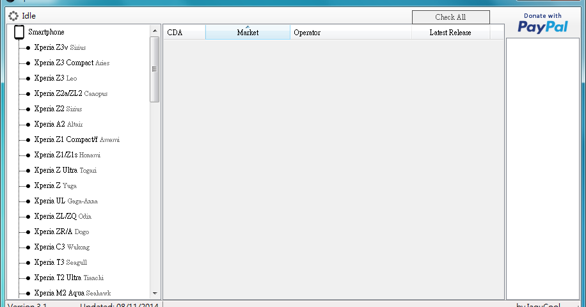Select Xperia Z2a/ZL2 Canopus
The height and width of the screenshot is (307, 586).
pos(71,93)
